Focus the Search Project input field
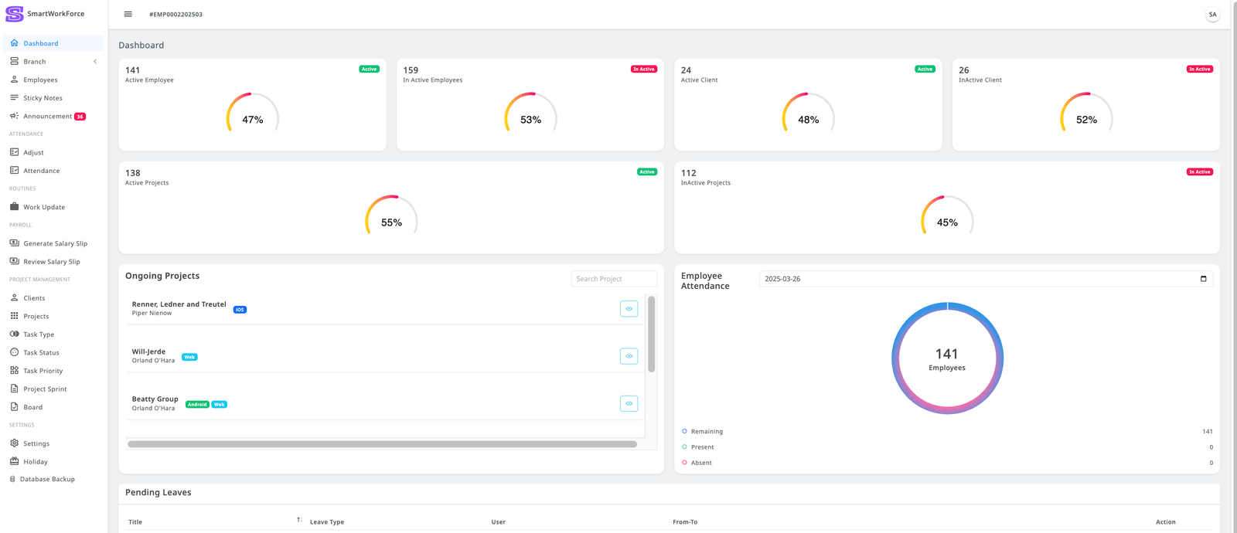The height and width of the screenshot is (533, 1237). point(614,279)
